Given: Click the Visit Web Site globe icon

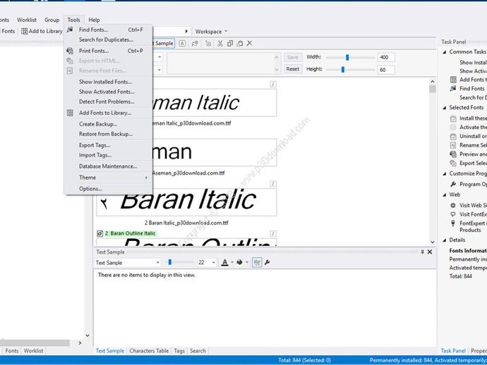Looking at the screenshot, I should pos(453,205).
